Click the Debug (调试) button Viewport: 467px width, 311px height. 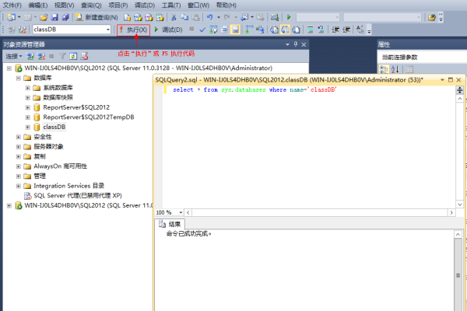[x=168, y=30]
